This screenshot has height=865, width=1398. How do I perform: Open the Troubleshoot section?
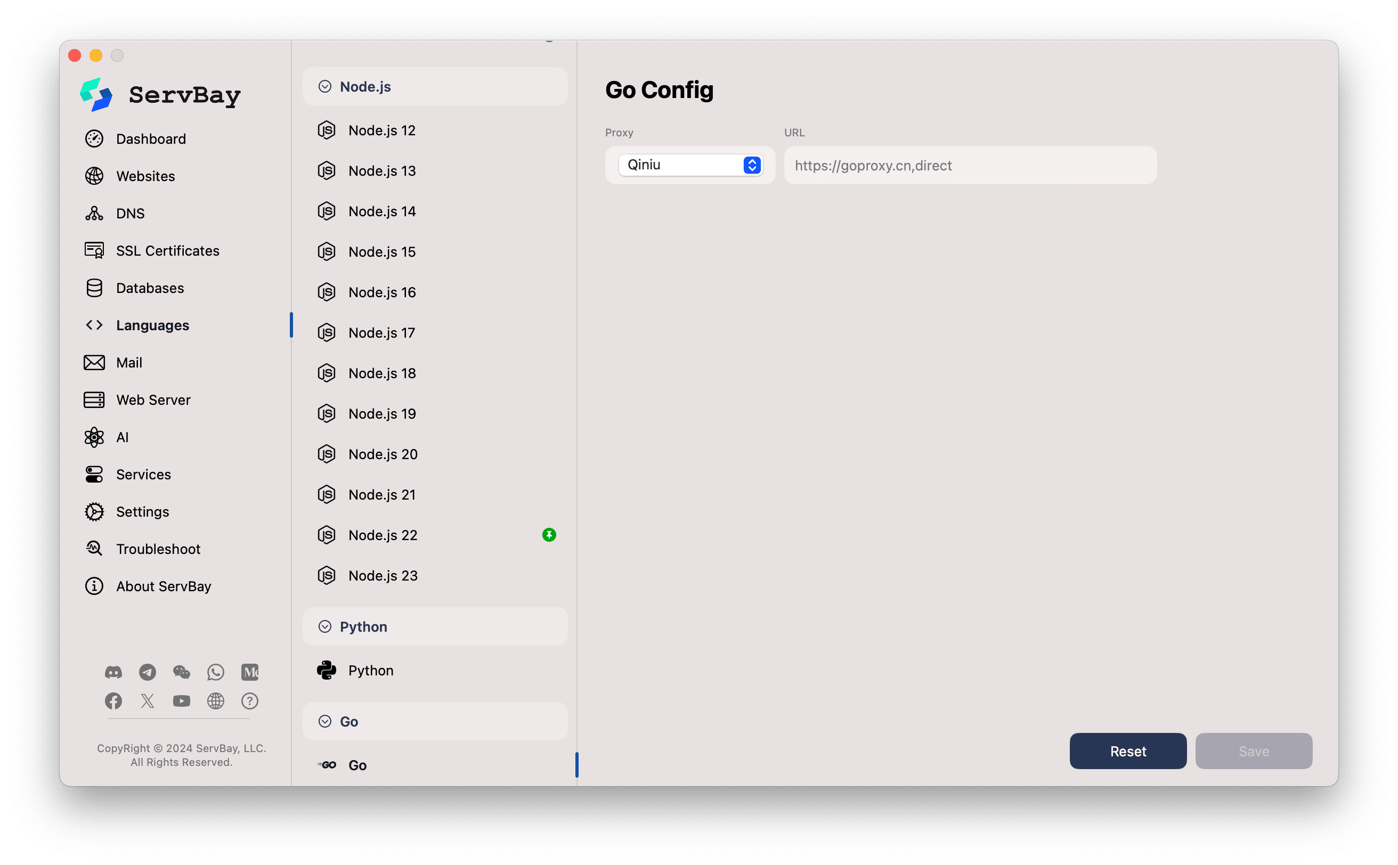tap(158, 549)
